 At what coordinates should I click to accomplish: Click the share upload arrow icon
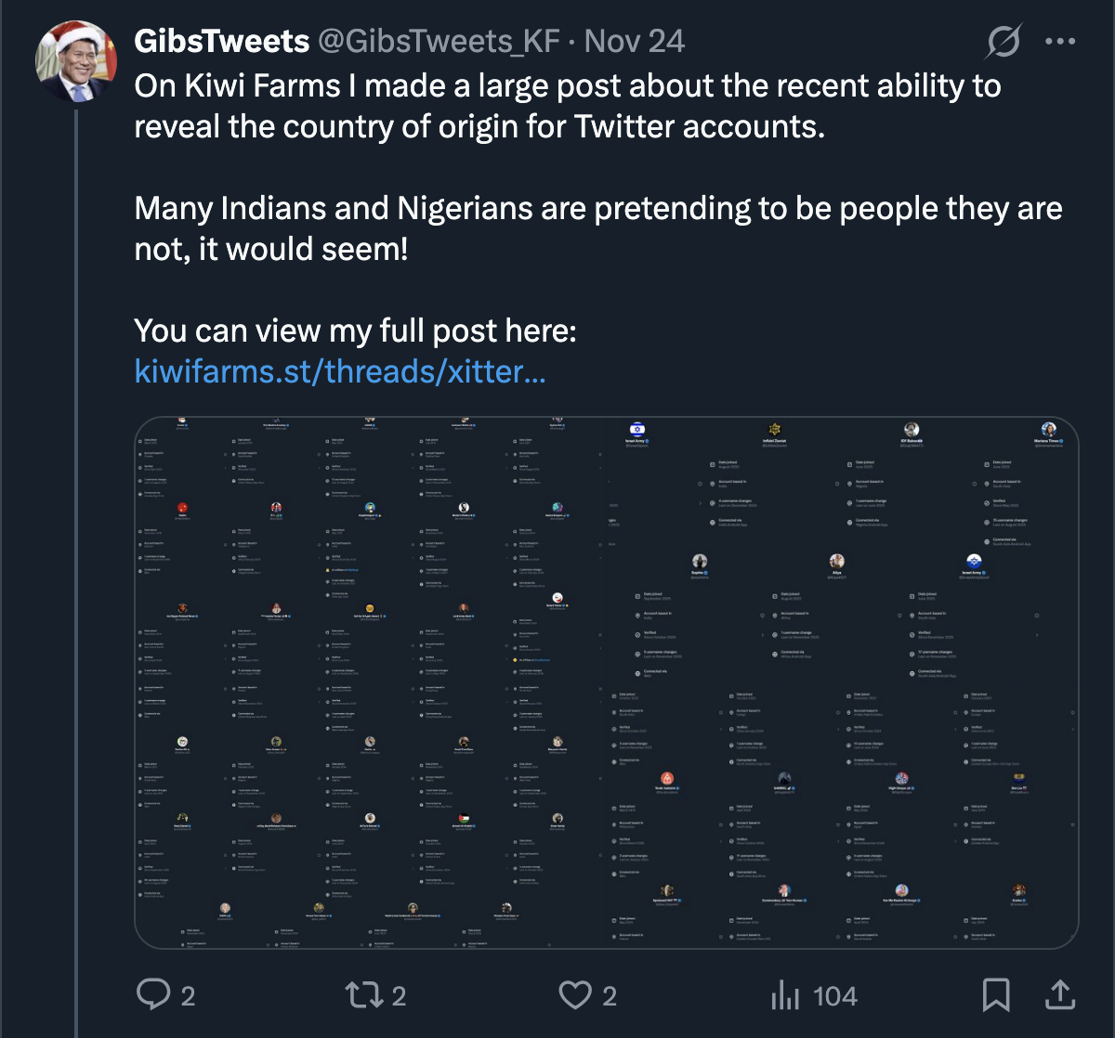point(1058,995)
